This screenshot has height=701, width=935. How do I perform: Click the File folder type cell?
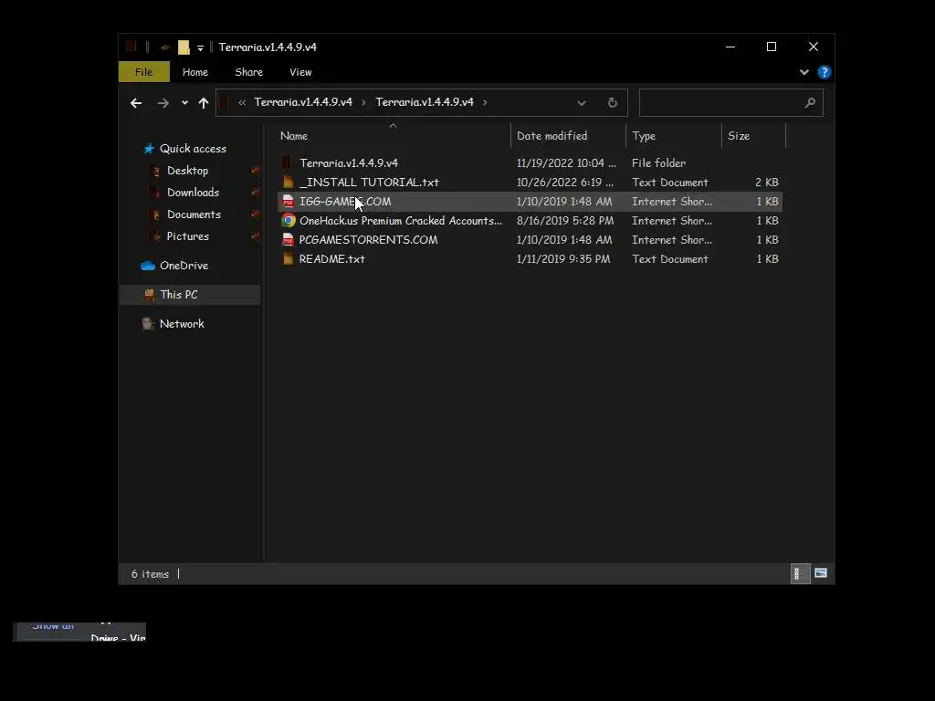coord(659,162)
